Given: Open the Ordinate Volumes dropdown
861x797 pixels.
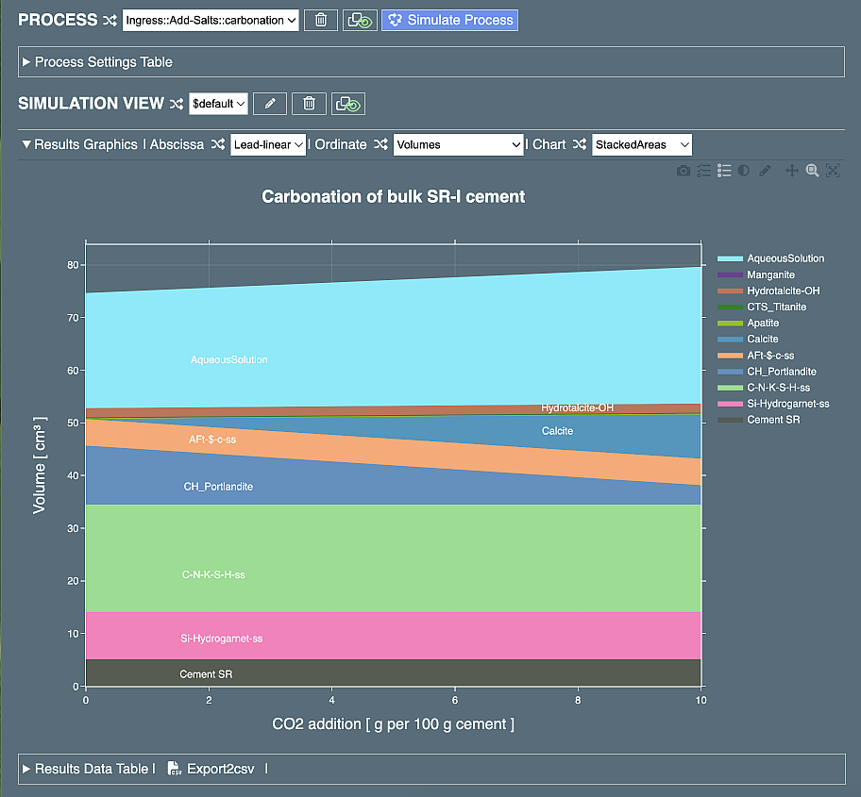Looking at the screenshot, I should tap(458, 145).
